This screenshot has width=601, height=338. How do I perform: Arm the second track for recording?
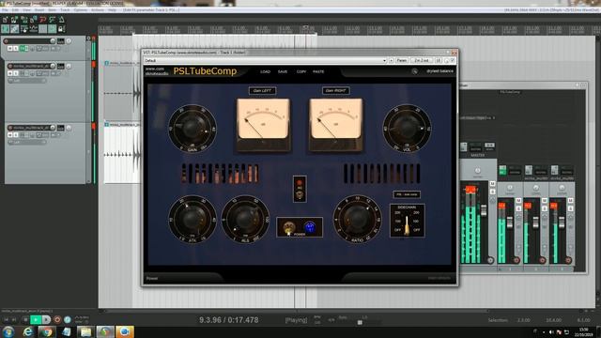pyautogui.click(x=10, y=67)
